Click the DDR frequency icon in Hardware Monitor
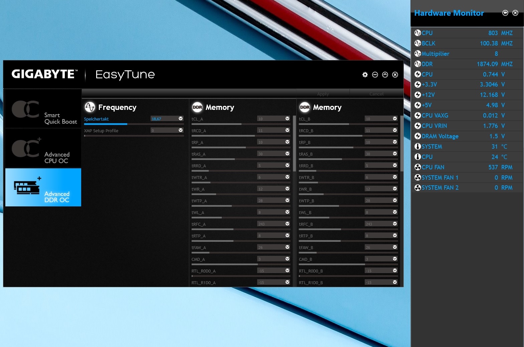The width and height of the screenshot is (524, 347). coord(417,64)
